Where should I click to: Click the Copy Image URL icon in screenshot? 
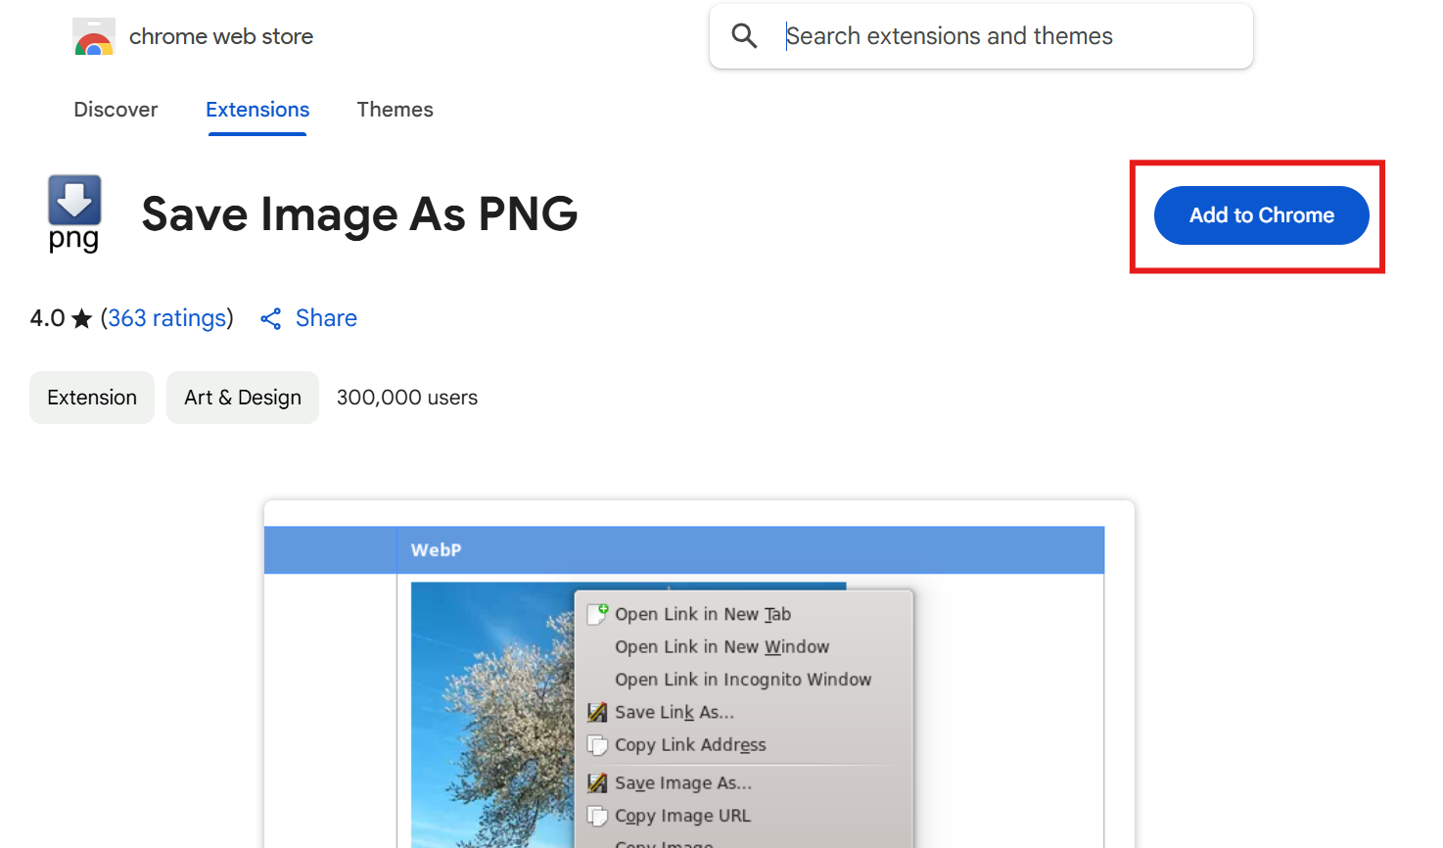click(597, 816)
